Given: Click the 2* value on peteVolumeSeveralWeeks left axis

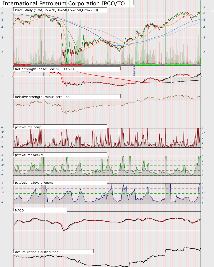Looking at the screenshot, I should point(3,193).
